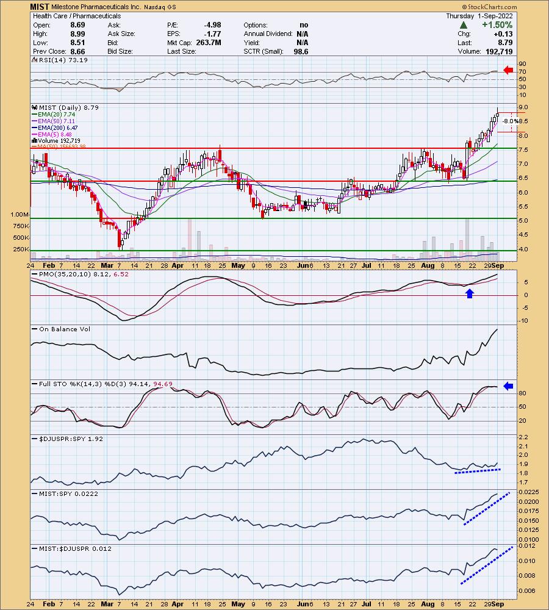Click the 250K volume axis label
This screenshot has height=610, width=549.
click(x=21, y=249)
